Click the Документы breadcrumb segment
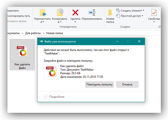 pyautogui.click(x=13, y=33)
